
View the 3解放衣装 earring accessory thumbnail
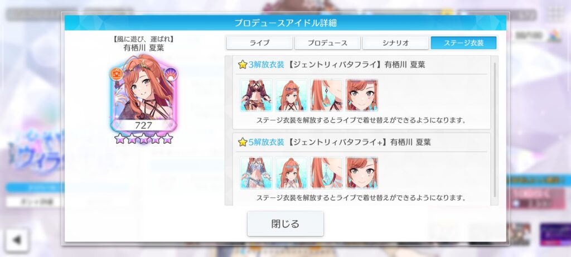pyautogui.click(x=327, y=95)
